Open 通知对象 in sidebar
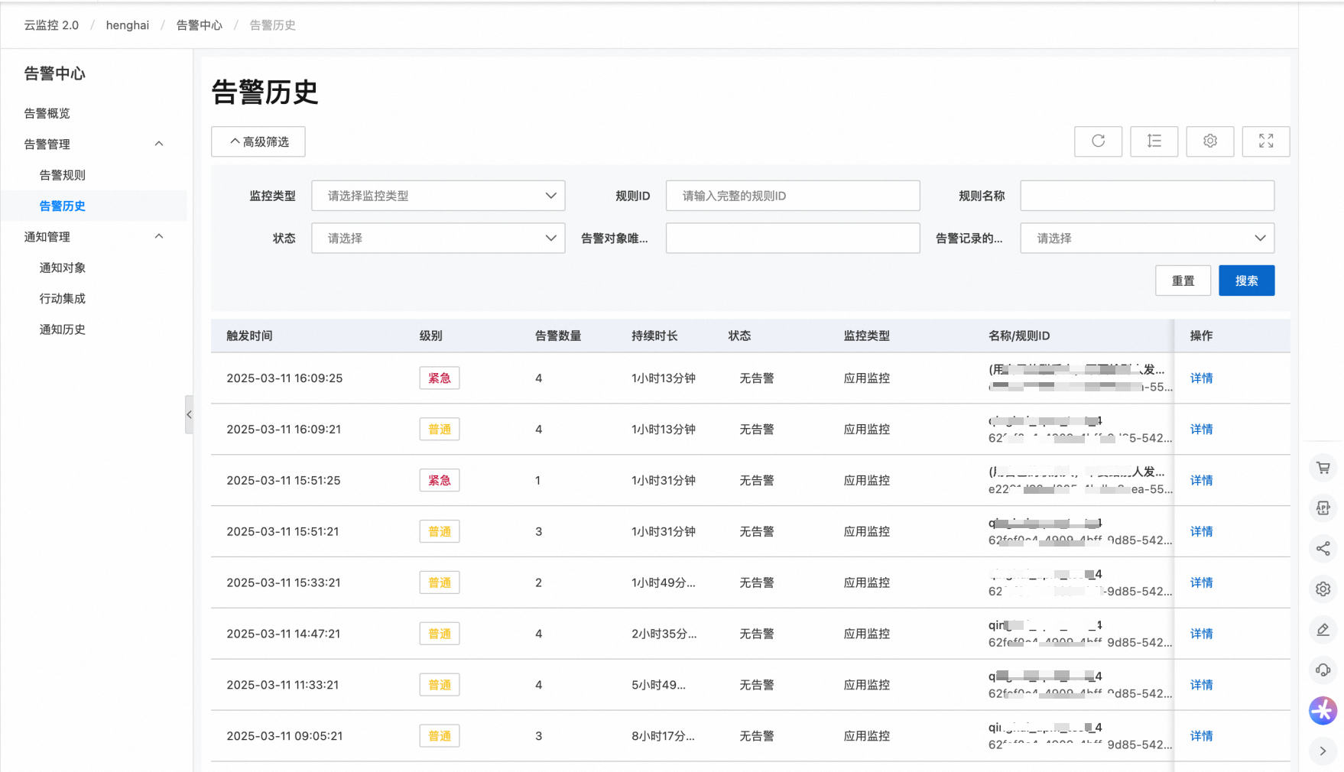This screenshot has height=772, width=1344. pyautogui.click(x=62, y=268)
